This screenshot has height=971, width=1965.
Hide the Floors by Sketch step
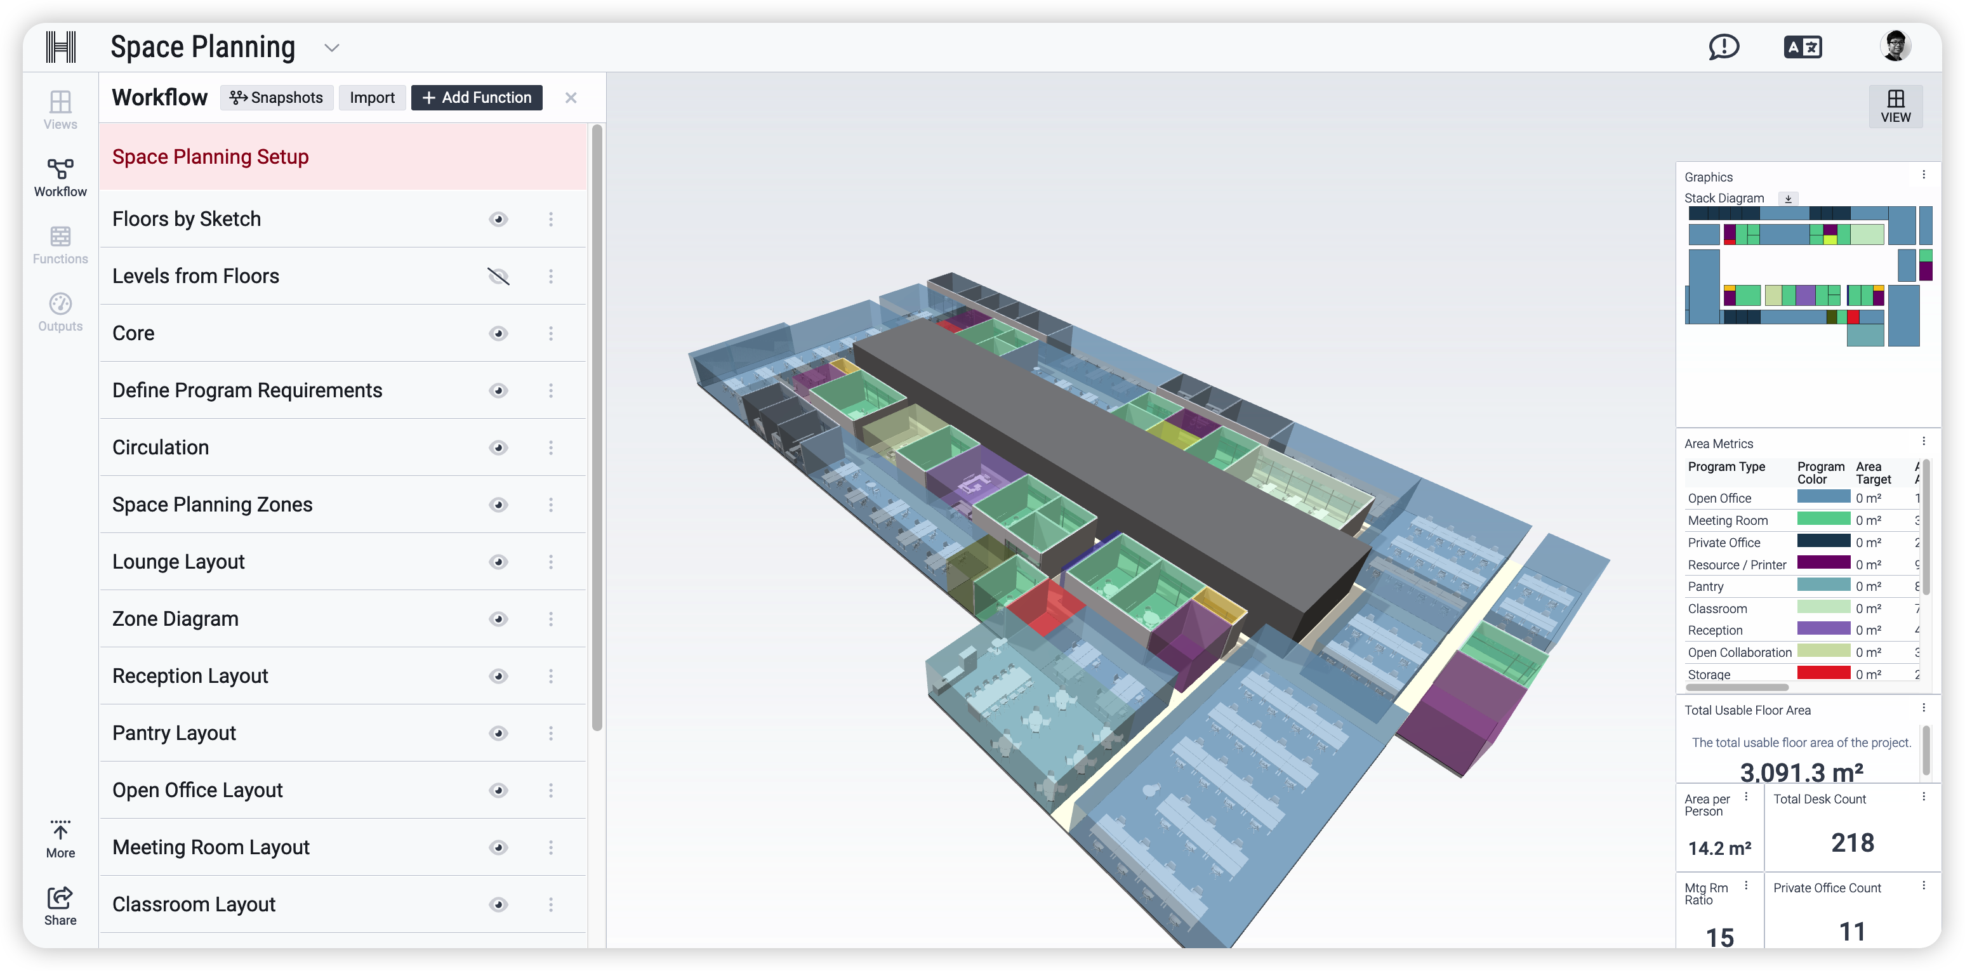pos(498,220)
